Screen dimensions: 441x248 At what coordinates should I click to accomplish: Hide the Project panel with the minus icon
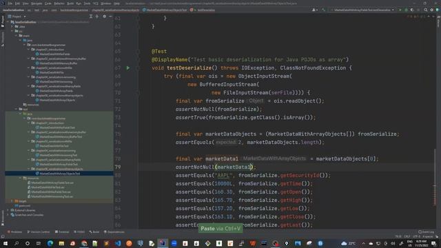110,17
